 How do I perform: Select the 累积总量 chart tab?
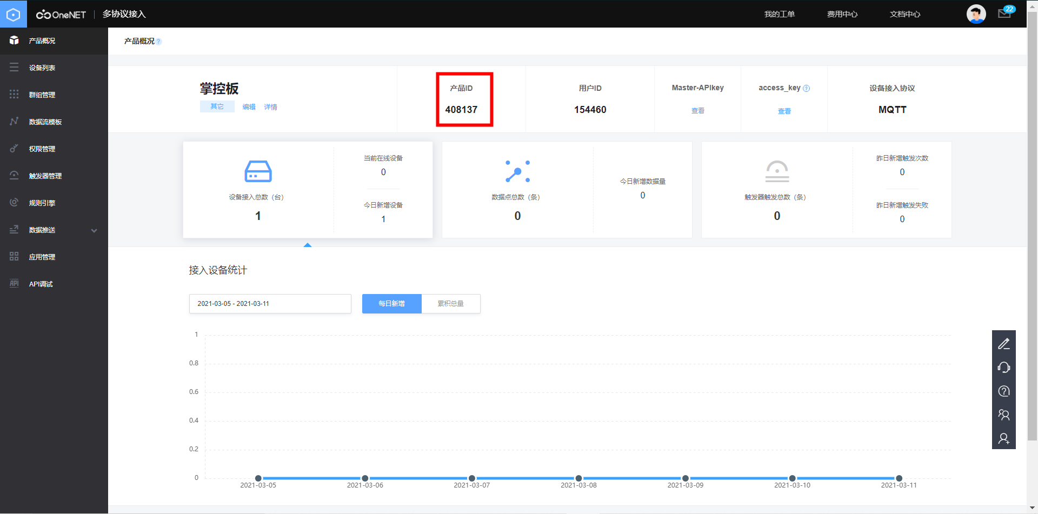(450, 304)
